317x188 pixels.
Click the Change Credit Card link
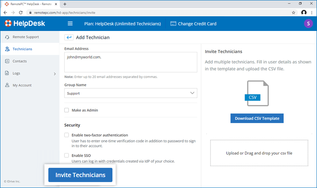(x=193, y=24)
